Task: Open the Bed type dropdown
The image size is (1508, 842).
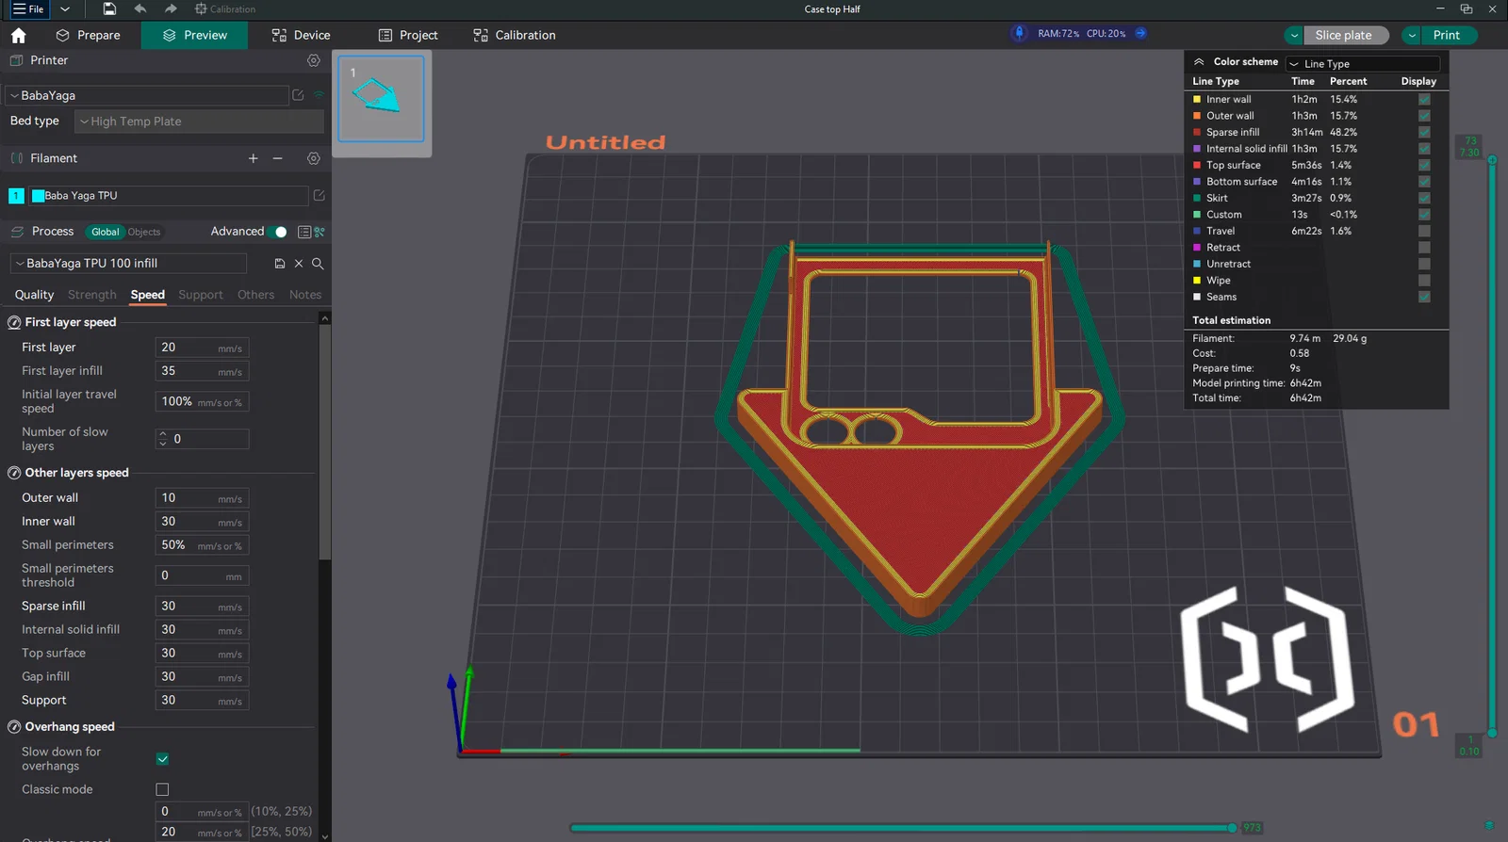Action: [199, 121]
